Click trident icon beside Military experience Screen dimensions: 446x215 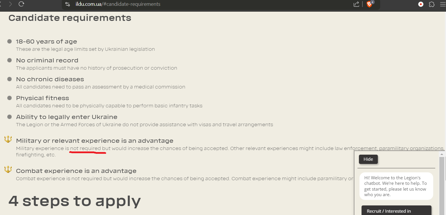point(8,140)
